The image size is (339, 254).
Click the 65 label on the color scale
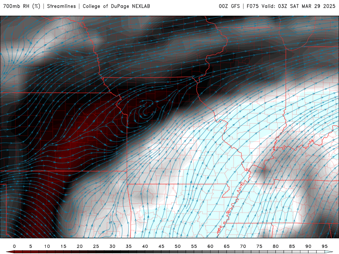click(226, 246)
